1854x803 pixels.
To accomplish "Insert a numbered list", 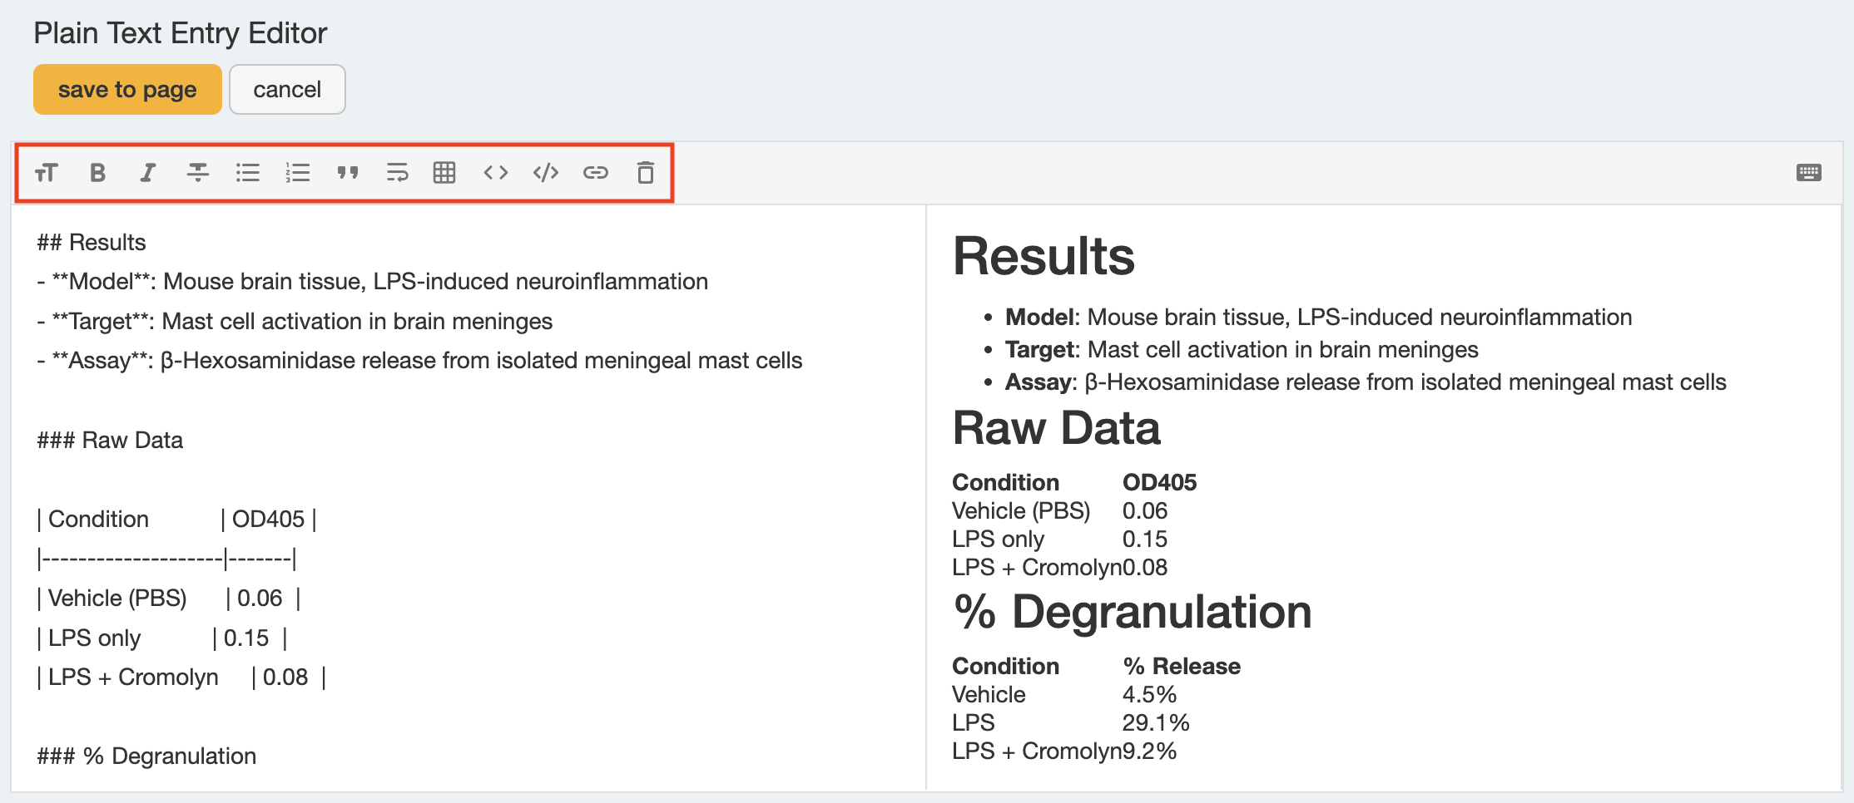I will click(297, 173).
